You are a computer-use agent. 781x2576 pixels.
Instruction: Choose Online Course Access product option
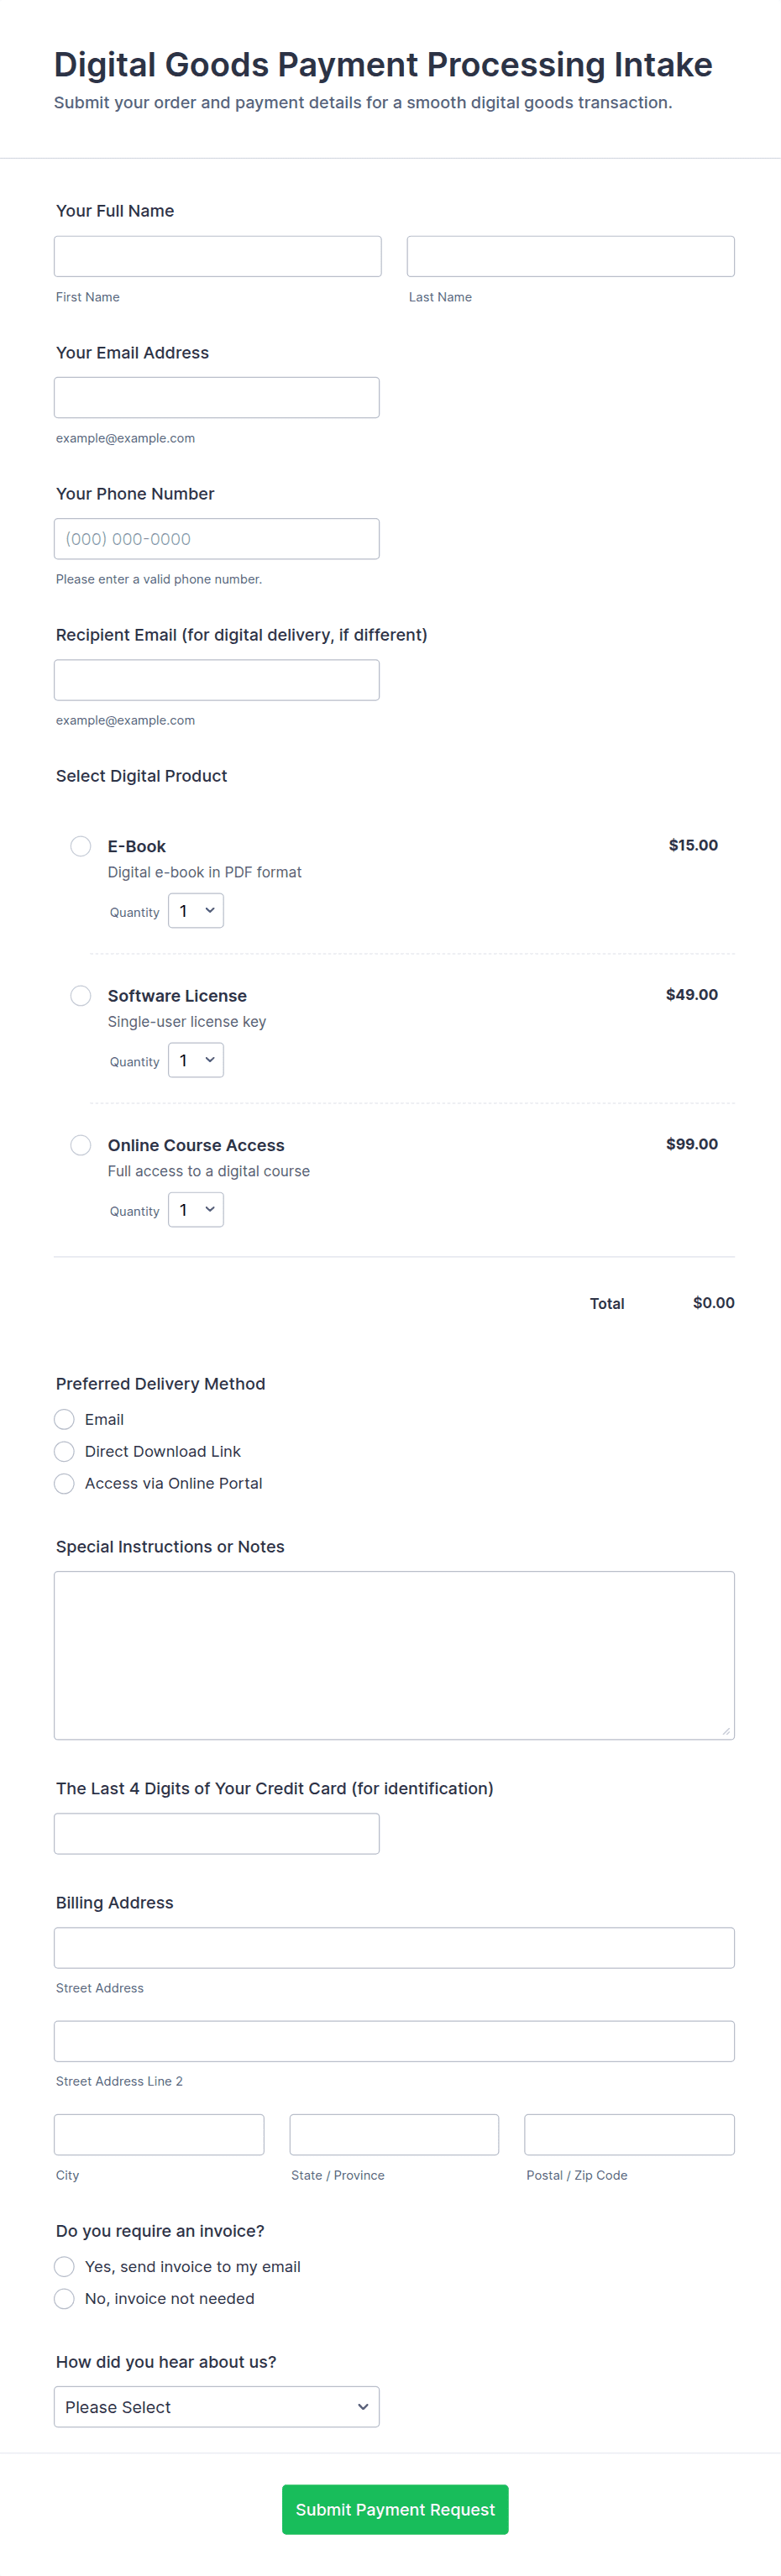tap(81, 1144)
